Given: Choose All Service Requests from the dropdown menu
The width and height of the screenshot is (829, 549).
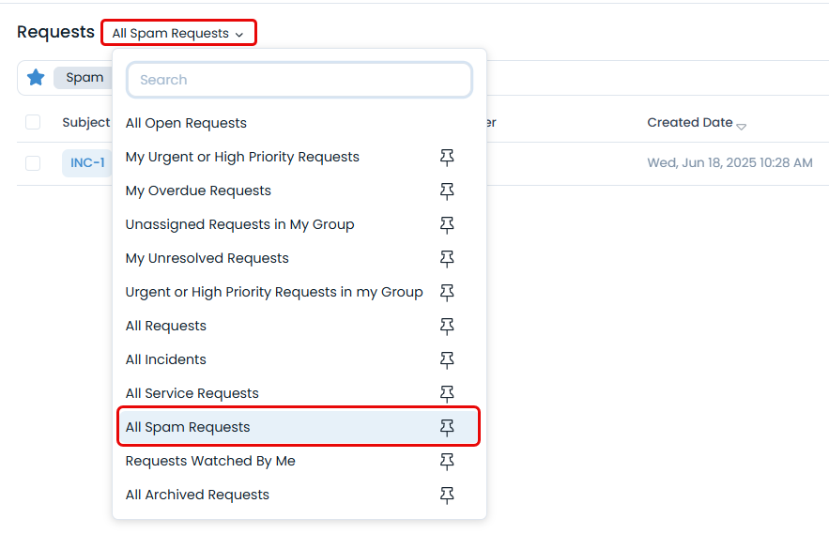Looking at the screenshot, I should tap(192, 393).
